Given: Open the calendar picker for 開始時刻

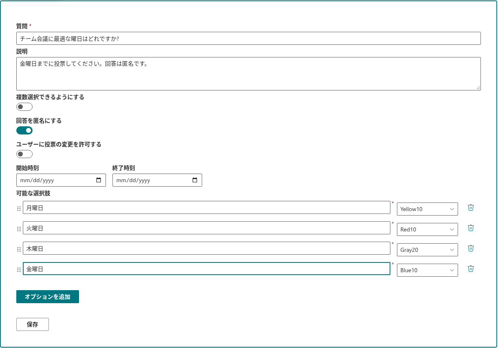Looking at the screenshot, I should pyautogui.click(x=99, y=180).
